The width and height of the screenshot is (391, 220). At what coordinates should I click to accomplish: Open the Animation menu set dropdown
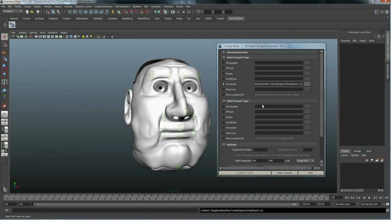(x=13, y=12)
